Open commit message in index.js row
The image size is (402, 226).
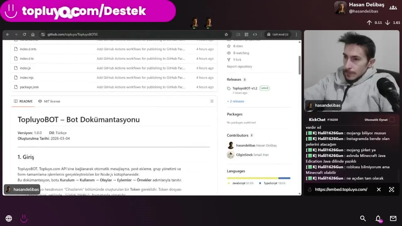[x=141, y=68]
